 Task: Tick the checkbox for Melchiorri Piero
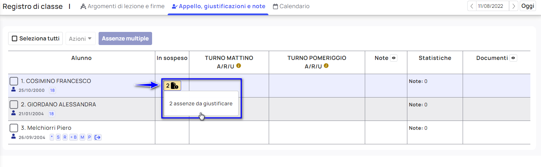(x=14, y=128)
